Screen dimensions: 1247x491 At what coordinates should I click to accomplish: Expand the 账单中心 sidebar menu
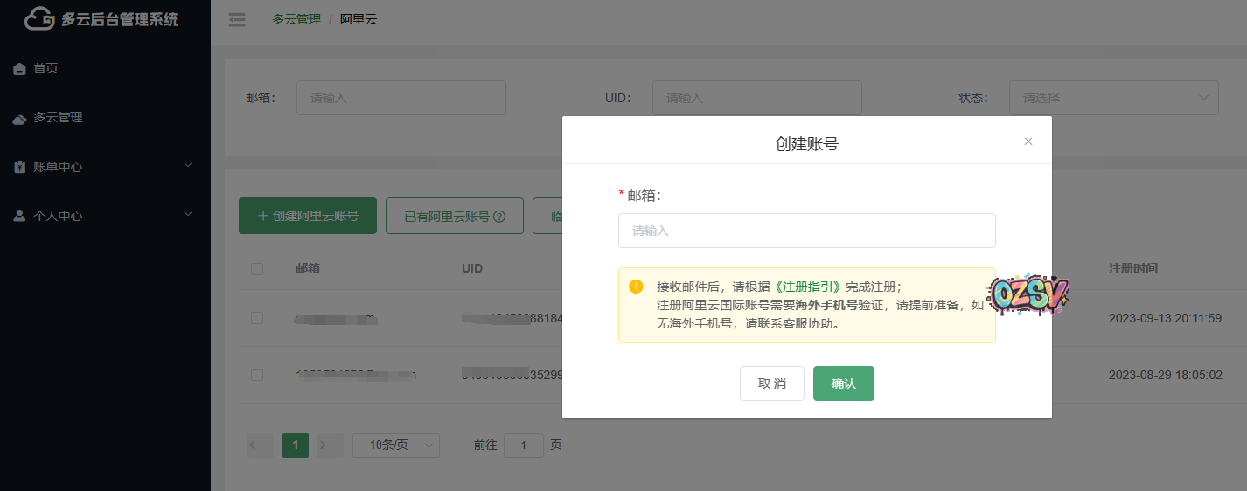click(x=105, y=166)
